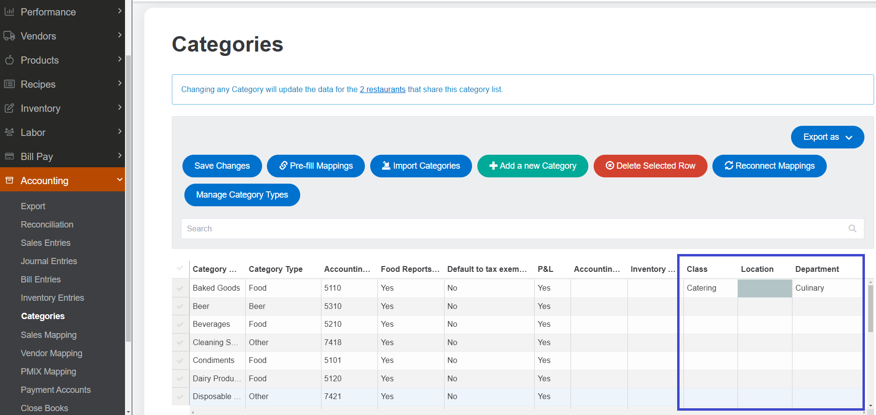
Task: Tick the checkbox for Beer row
Action: (180, 307)
